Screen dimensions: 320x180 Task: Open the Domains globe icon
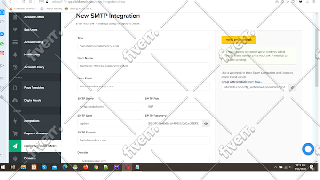tap(15, 158)
